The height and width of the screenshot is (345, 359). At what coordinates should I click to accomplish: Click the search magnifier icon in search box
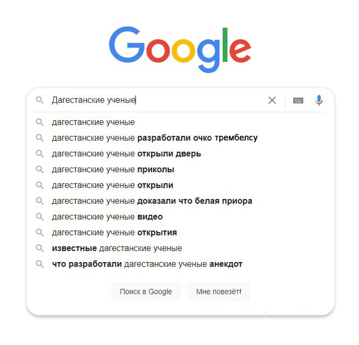[x=40, y=100]
